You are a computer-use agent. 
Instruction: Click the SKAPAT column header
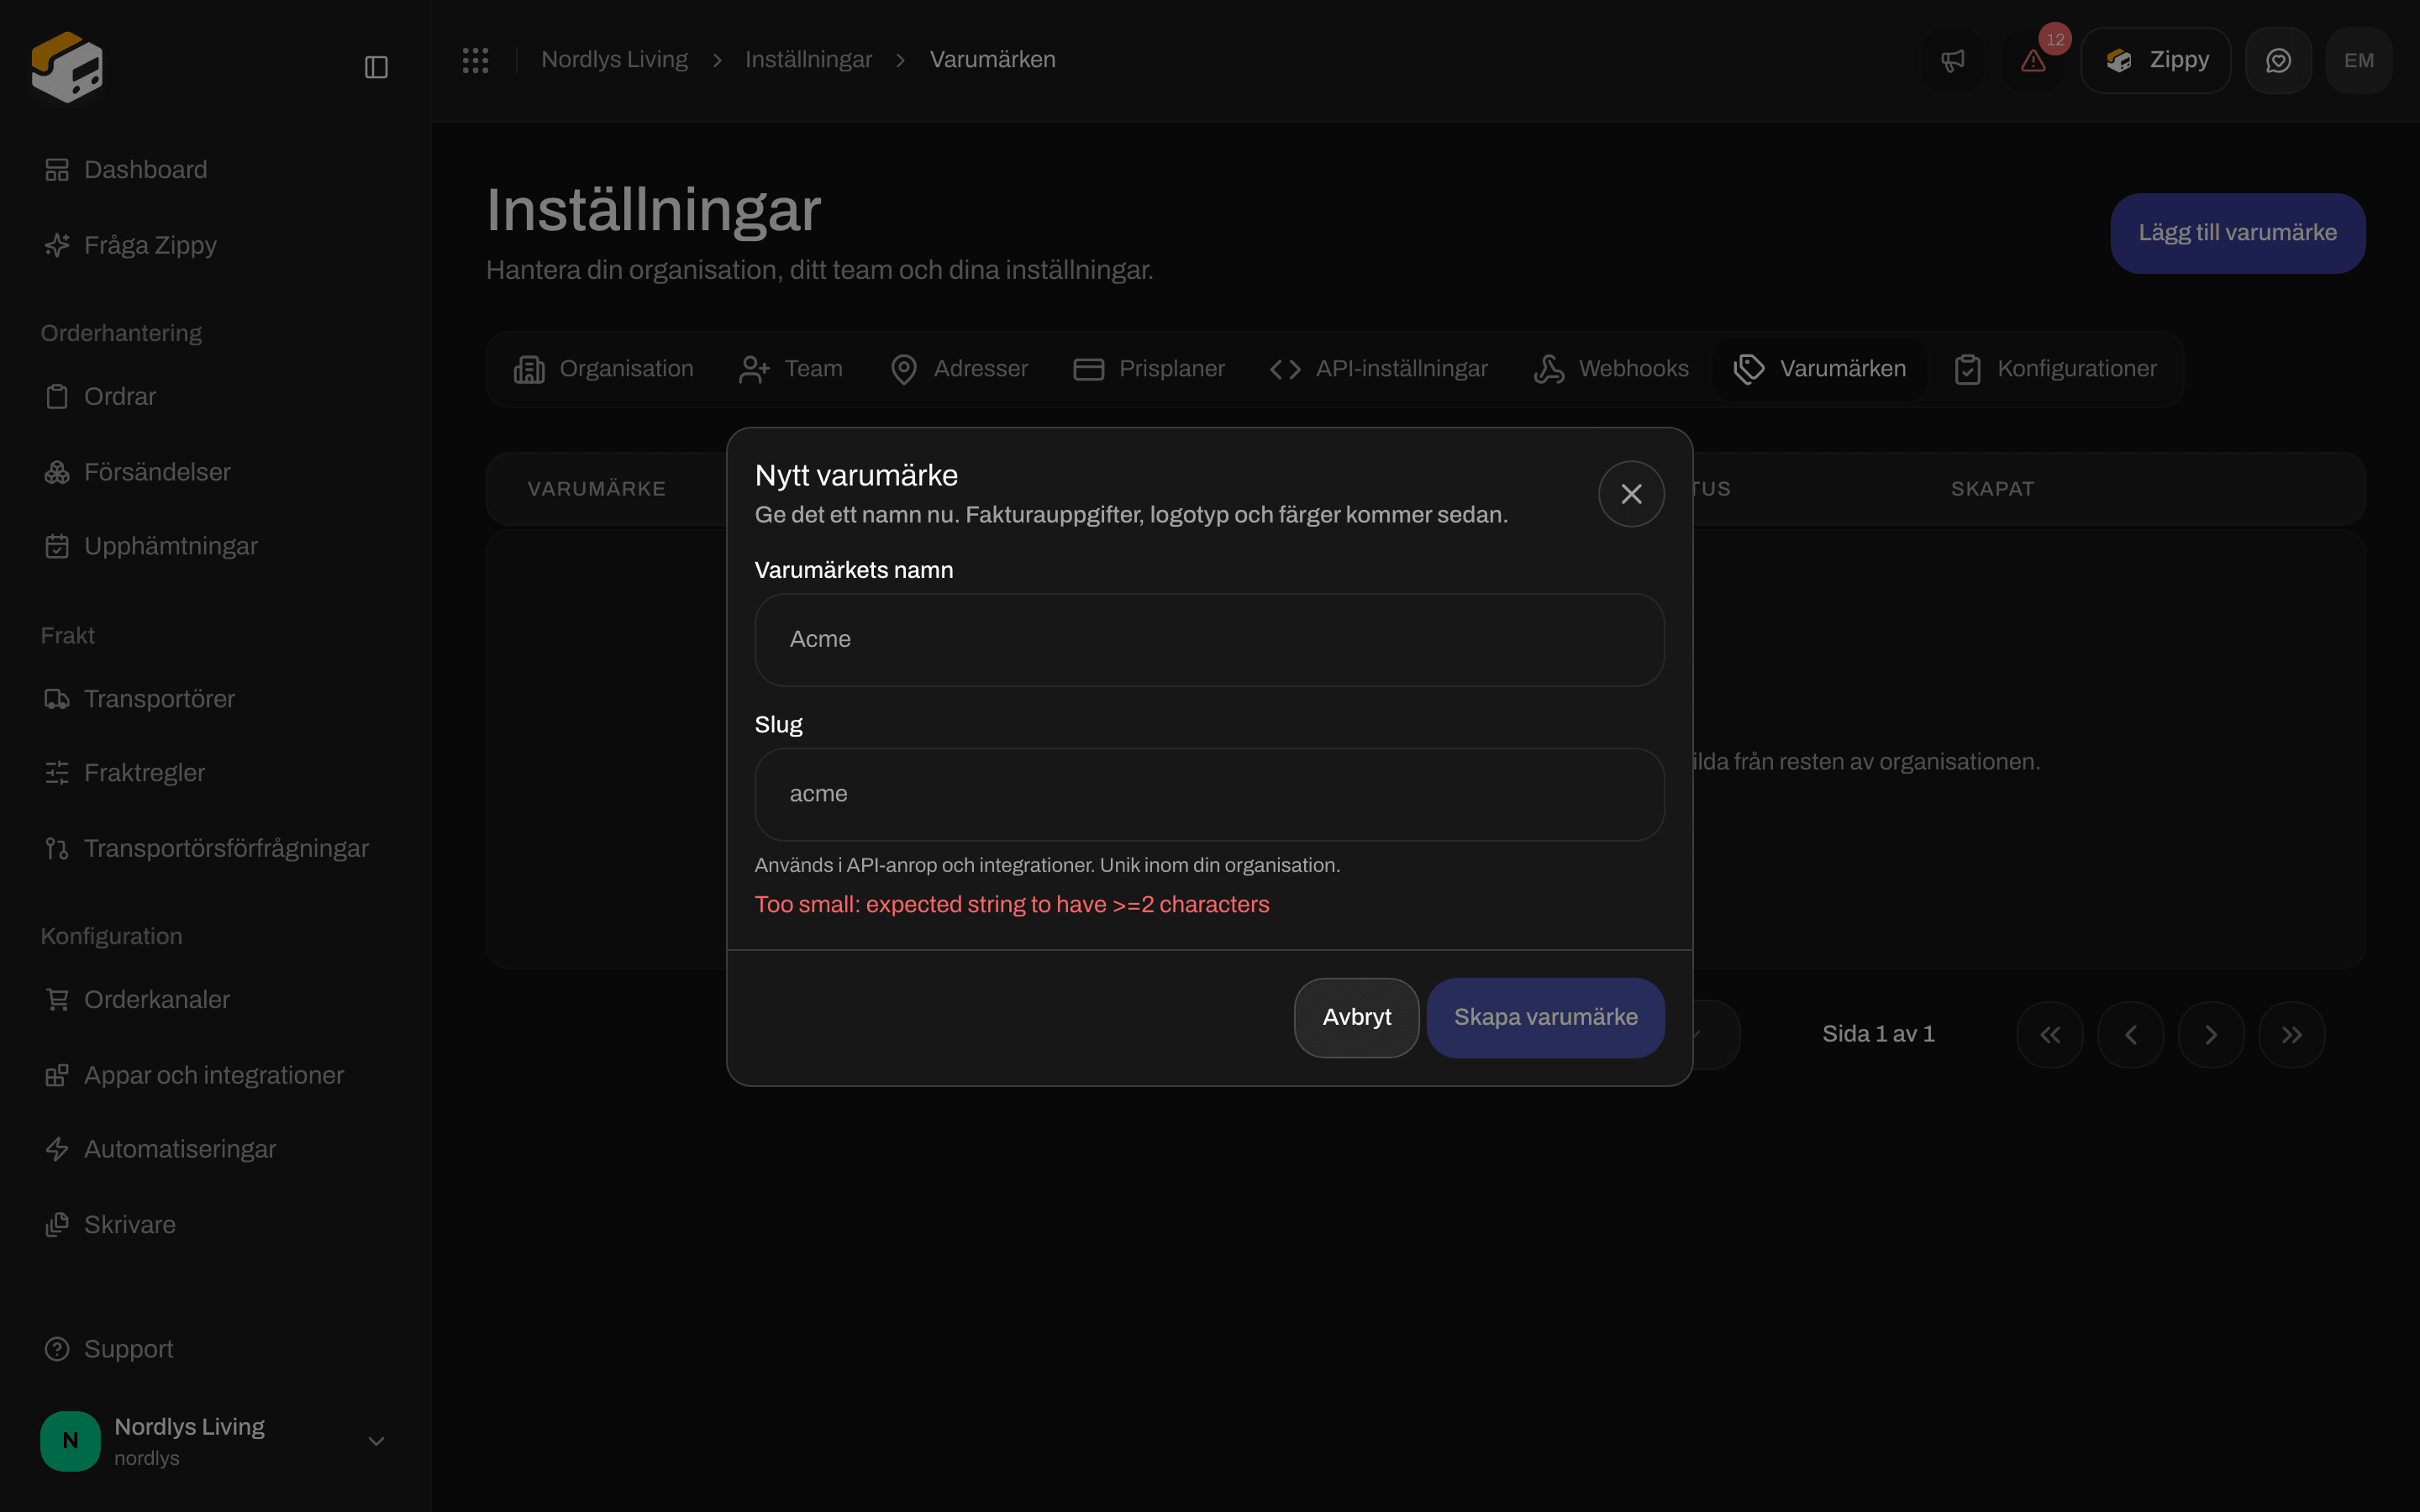click(x=1992, y=489)
